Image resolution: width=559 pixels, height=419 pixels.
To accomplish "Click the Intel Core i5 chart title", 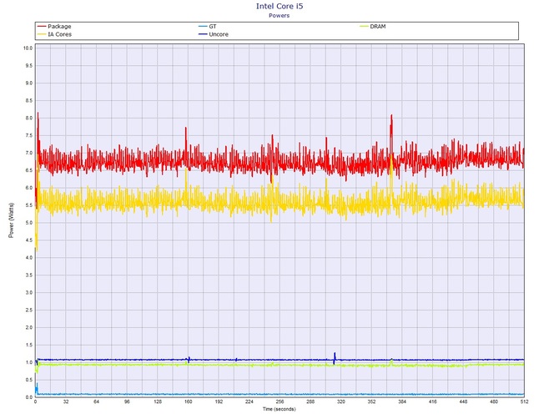I will point(279,6).
